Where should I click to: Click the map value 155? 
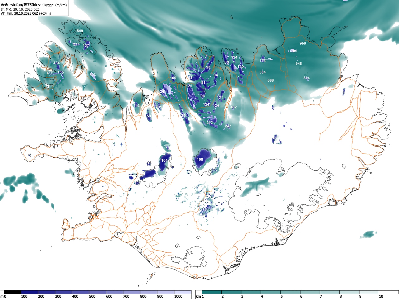pos(60,72)
